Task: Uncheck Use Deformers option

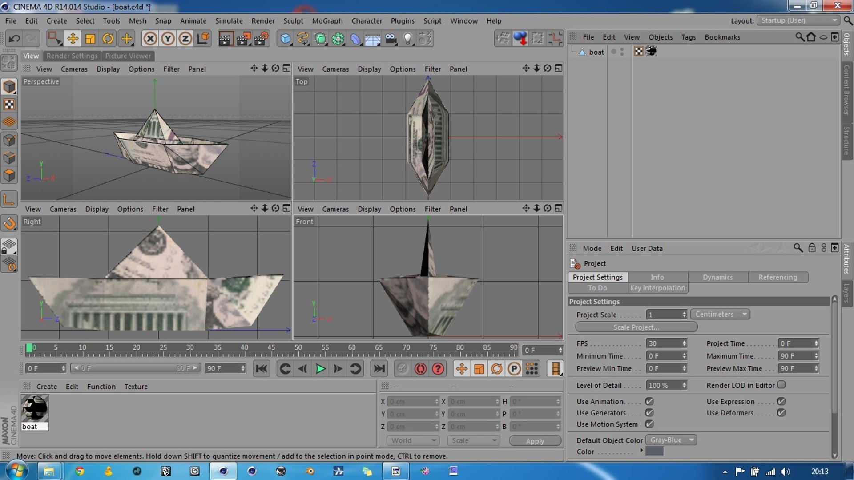Action: [x=781, y=413]
